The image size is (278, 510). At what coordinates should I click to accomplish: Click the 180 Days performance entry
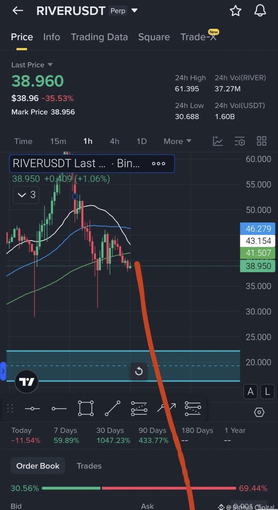(197, 436)
